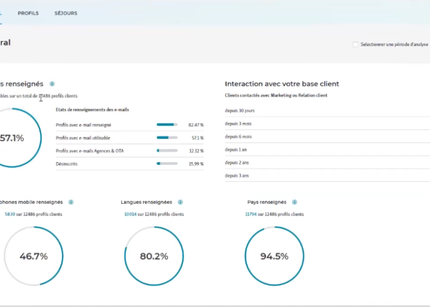Screen dimensions: 430x307
Task: Click progress bar for Désinscrits row
Action: (167, 164)
